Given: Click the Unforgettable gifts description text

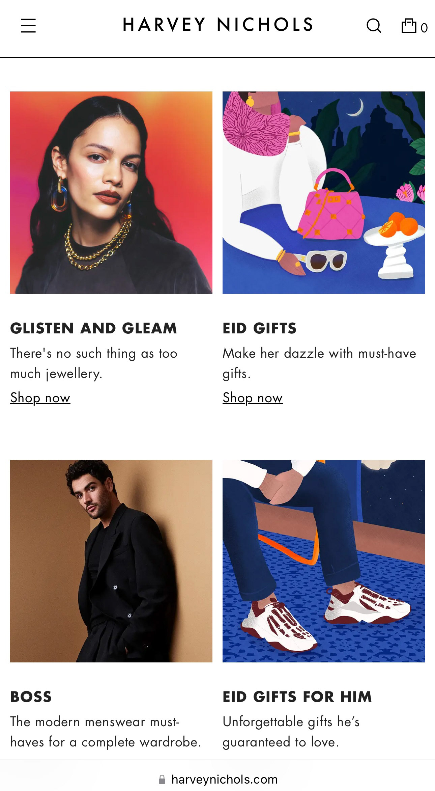Looking at the screenshot, I should (x=291, y=732).
